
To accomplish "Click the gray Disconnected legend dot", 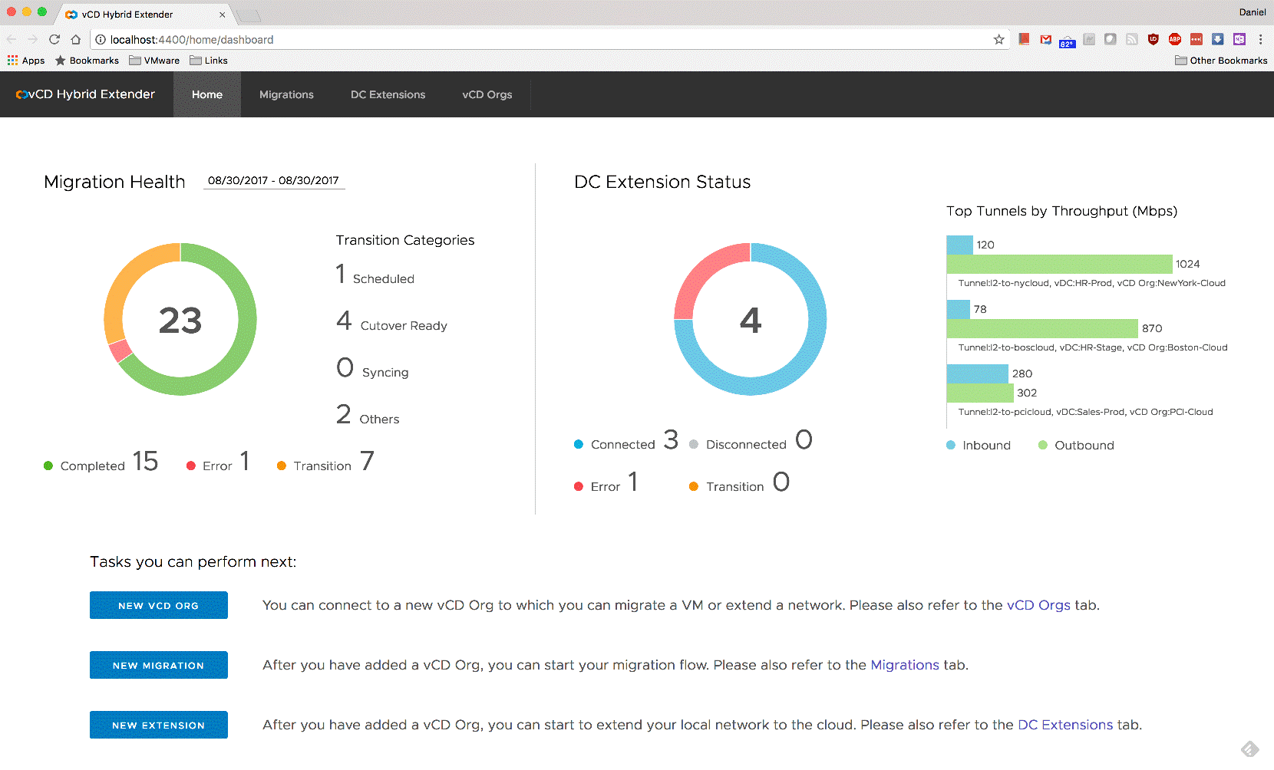I will pyautogui.click(x=694, y=444).
